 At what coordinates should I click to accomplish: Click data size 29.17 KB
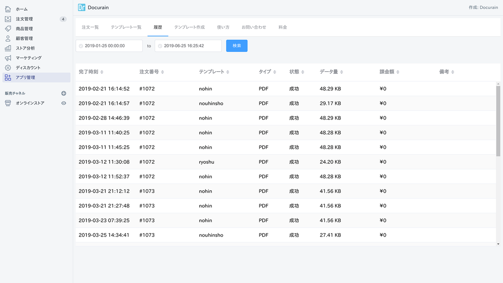pyautogui.click(x=330, y=103)
